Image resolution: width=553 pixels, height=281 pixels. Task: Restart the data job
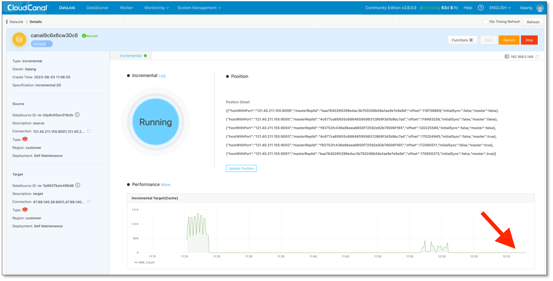pos(509,40)
